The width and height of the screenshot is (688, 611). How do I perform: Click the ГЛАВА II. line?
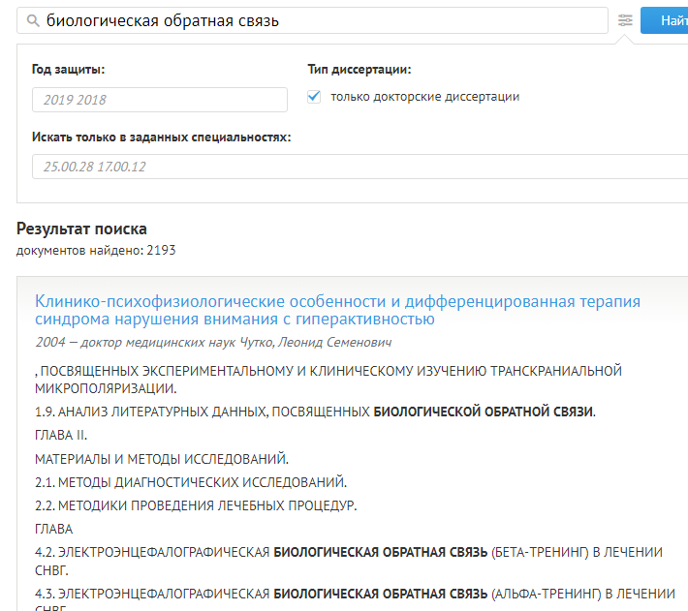coord(61,435)
